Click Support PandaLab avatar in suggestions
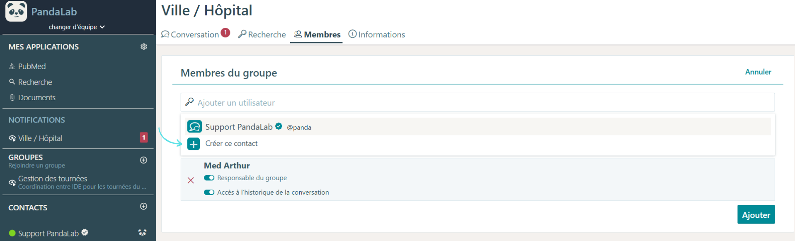The height and width of the screenshot is (241, 795). coord(194,126)
